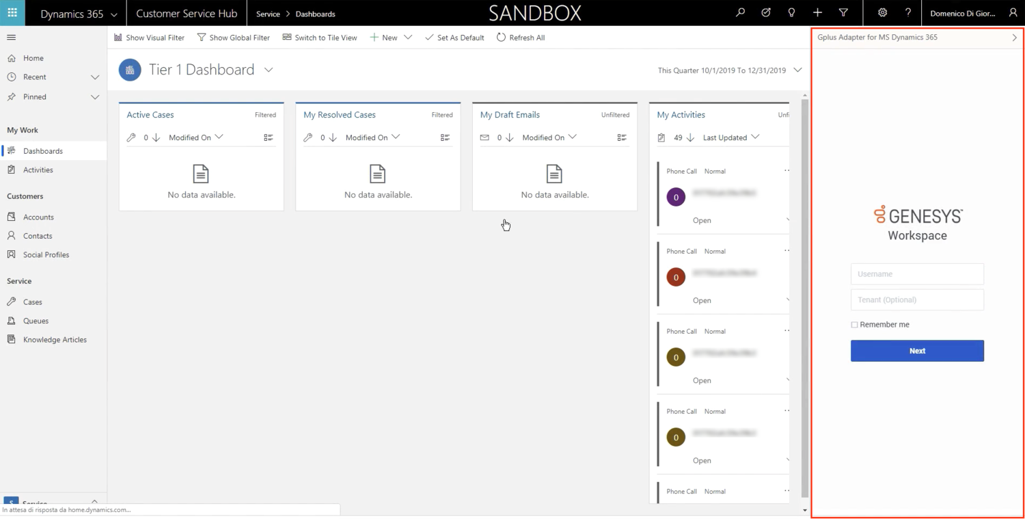The height and width of the screenshot is (519, 1025).
Task: Open the task flow checkmark-circle icon
Action: click(x=766, y=13)
